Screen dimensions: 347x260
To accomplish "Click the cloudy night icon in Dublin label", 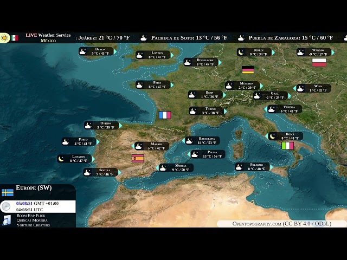I will 83,51.
